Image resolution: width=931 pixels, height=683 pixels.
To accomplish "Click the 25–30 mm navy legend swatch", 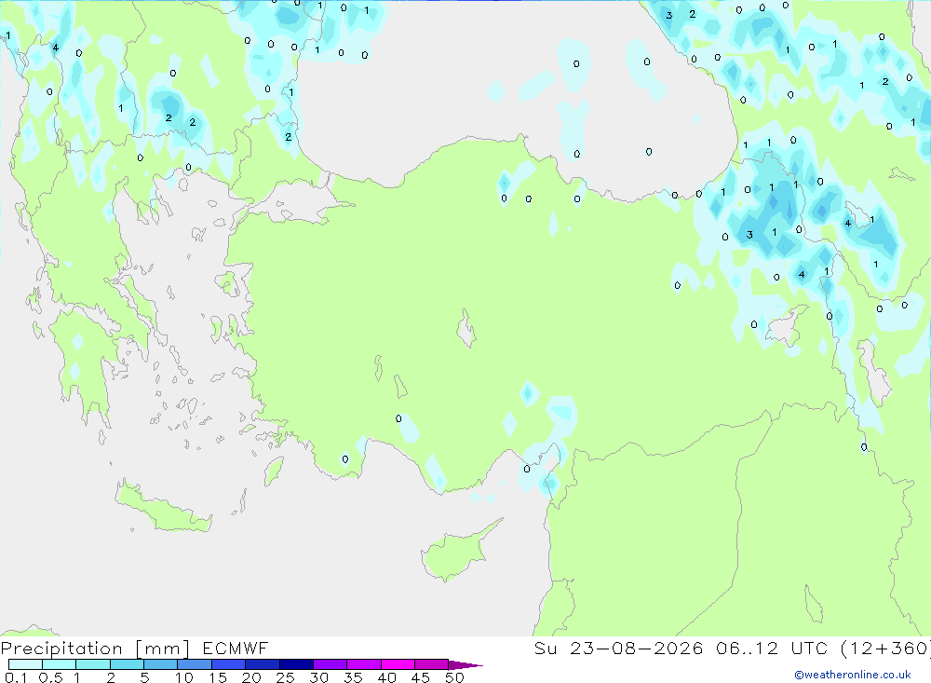I will pos(296,664).
